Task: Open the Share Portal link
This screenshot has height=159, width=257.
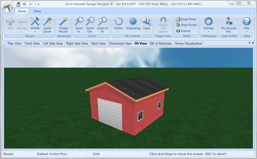Action: tap(186, 25)
